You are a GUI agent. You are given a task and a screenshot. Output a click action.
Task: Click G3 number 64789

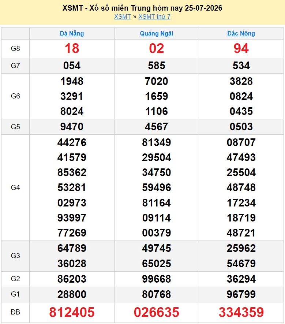pyautogui.click(x=72, y=248)
